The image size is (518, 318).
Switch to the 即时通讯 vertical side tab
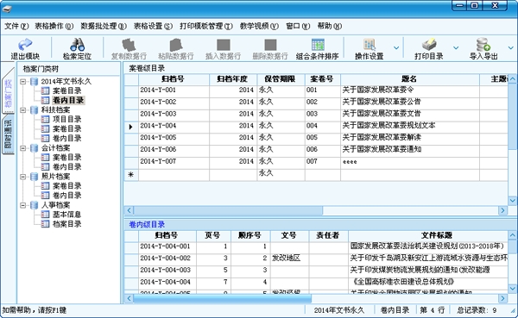coord(8,134)
